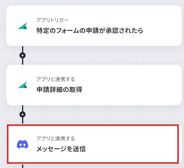The image size is (184, 168).
Task: Click the アプリトリガー label
Action: tap(52, 20)
